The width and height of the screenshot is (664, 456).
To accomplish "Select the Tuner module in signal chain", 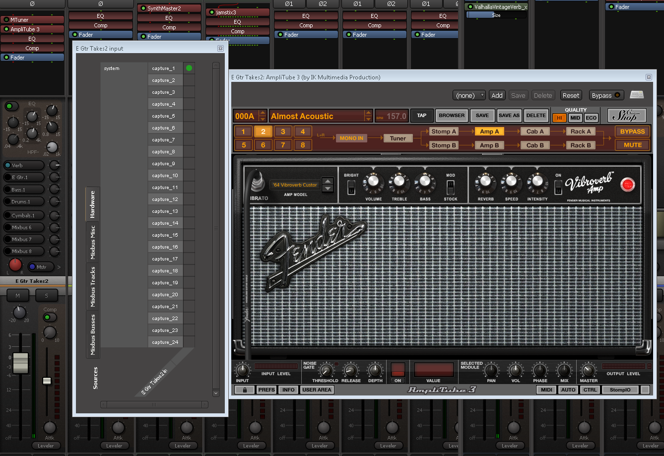I will coord(398,138).
